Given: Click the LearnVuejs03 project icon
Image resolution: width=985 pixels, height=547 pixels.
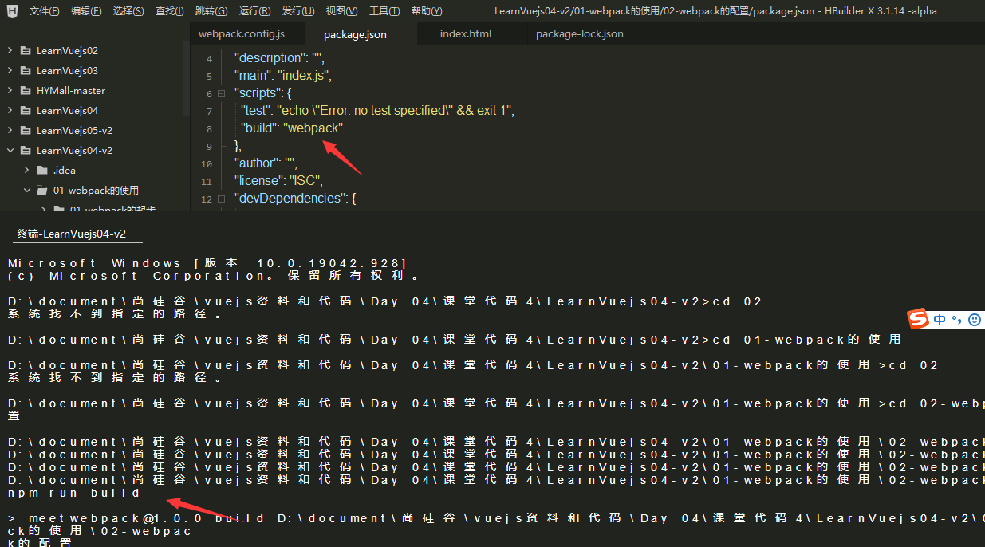Looking at the screenshot, I should tap(26, 70).
